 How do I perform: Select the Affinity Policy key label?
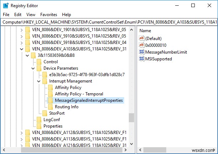[68, 88]
